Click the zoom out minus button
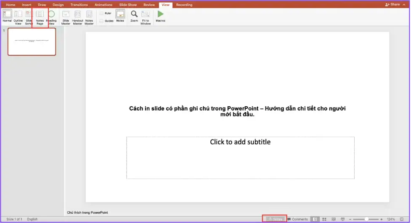This screenshot has width=411, height=223. (350, 219)
